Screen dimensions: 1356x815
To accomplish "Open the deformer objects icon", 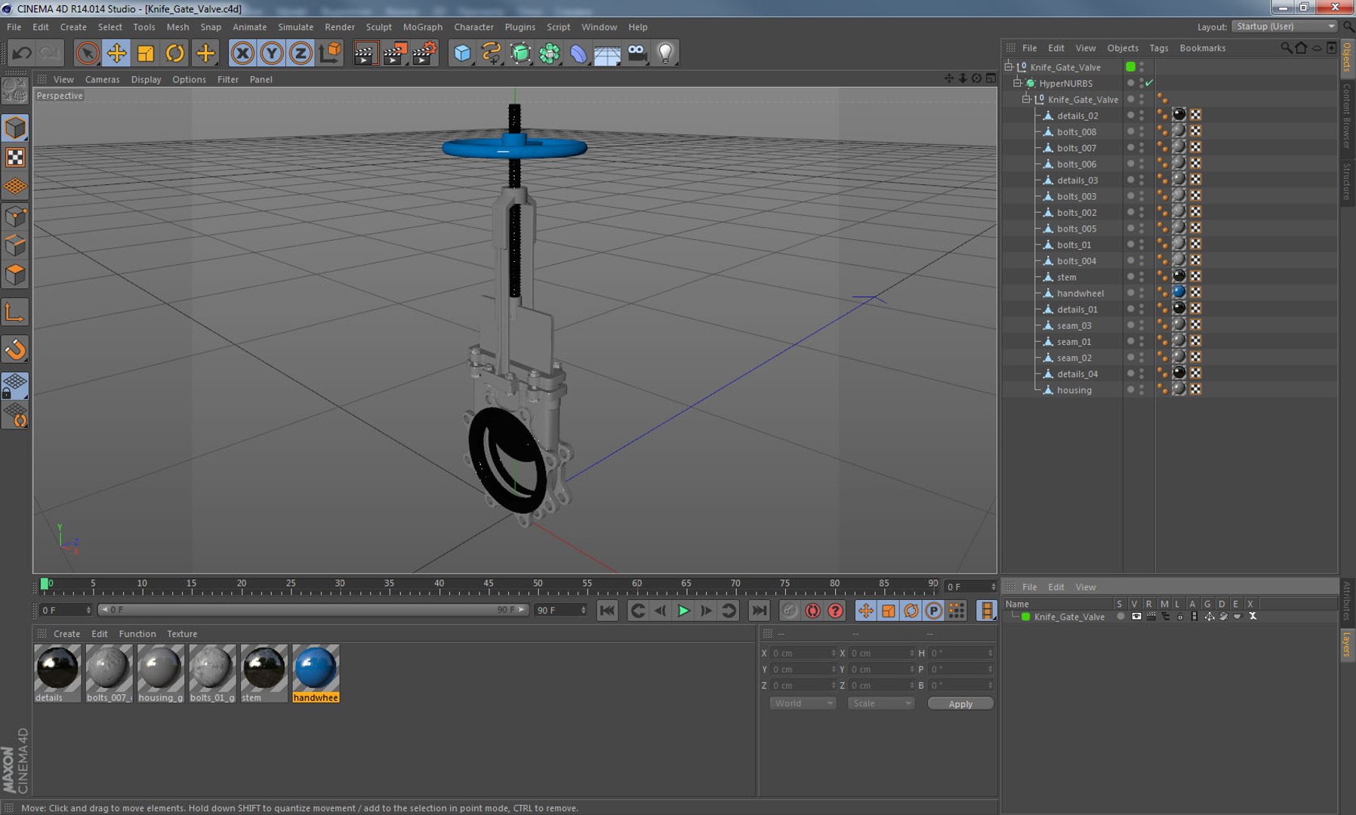I will tap(578, 53).
